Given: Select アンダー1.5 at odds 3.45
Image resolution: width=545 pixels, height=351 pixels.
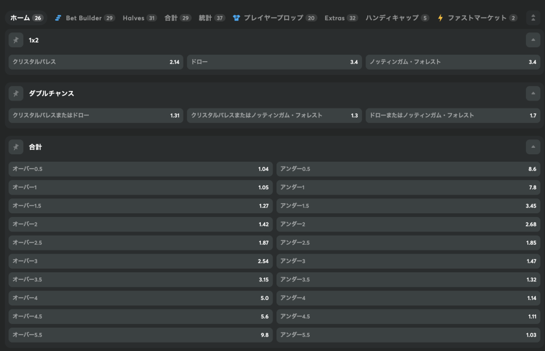Looking at the screenshot, I should click(x=408, y=206).
